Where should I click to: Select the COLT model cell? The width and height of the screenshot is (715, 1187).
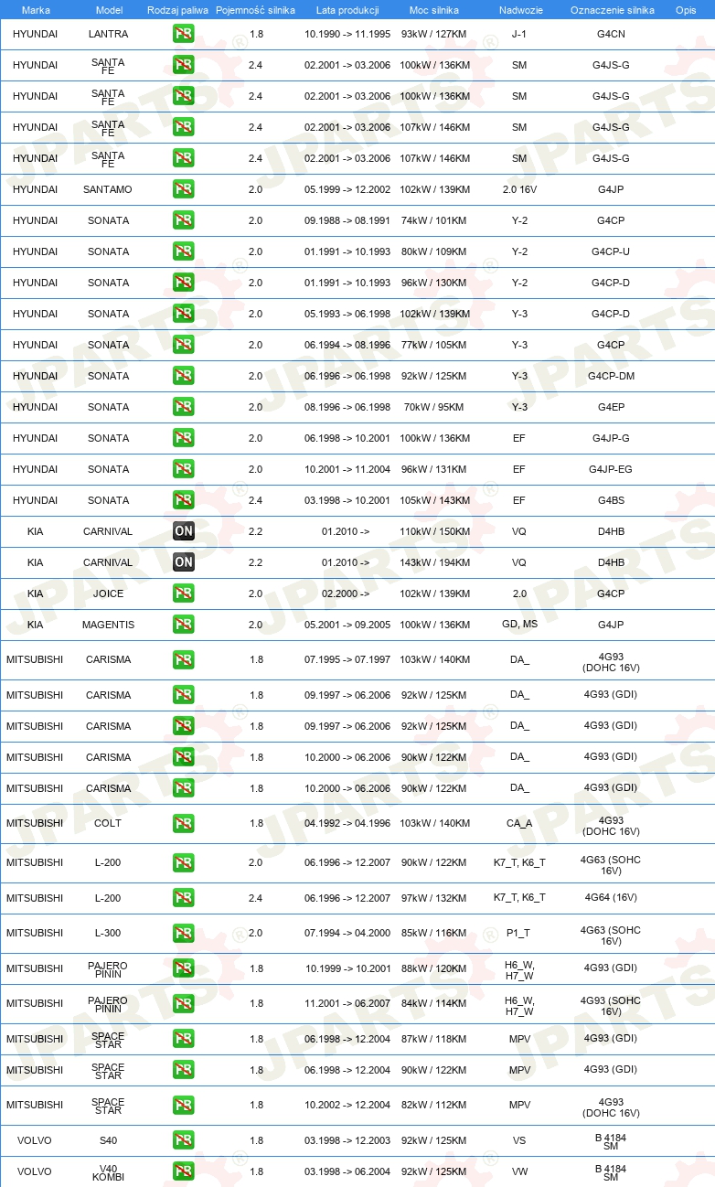pos(108,823)
